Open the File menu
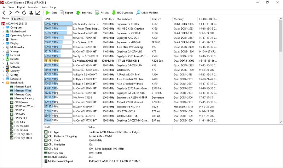Image resolution: width=283 pixels, height=168 pixels. [4, 7]
